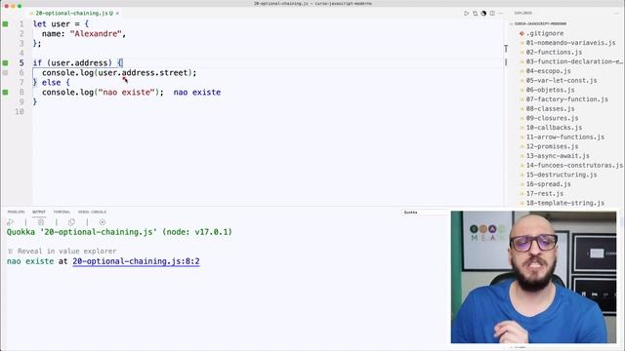Image resolution: width=625 pixels, height=351 pixels.
Task: Open 10-callbacks.js file
Action: click(554, 128)
